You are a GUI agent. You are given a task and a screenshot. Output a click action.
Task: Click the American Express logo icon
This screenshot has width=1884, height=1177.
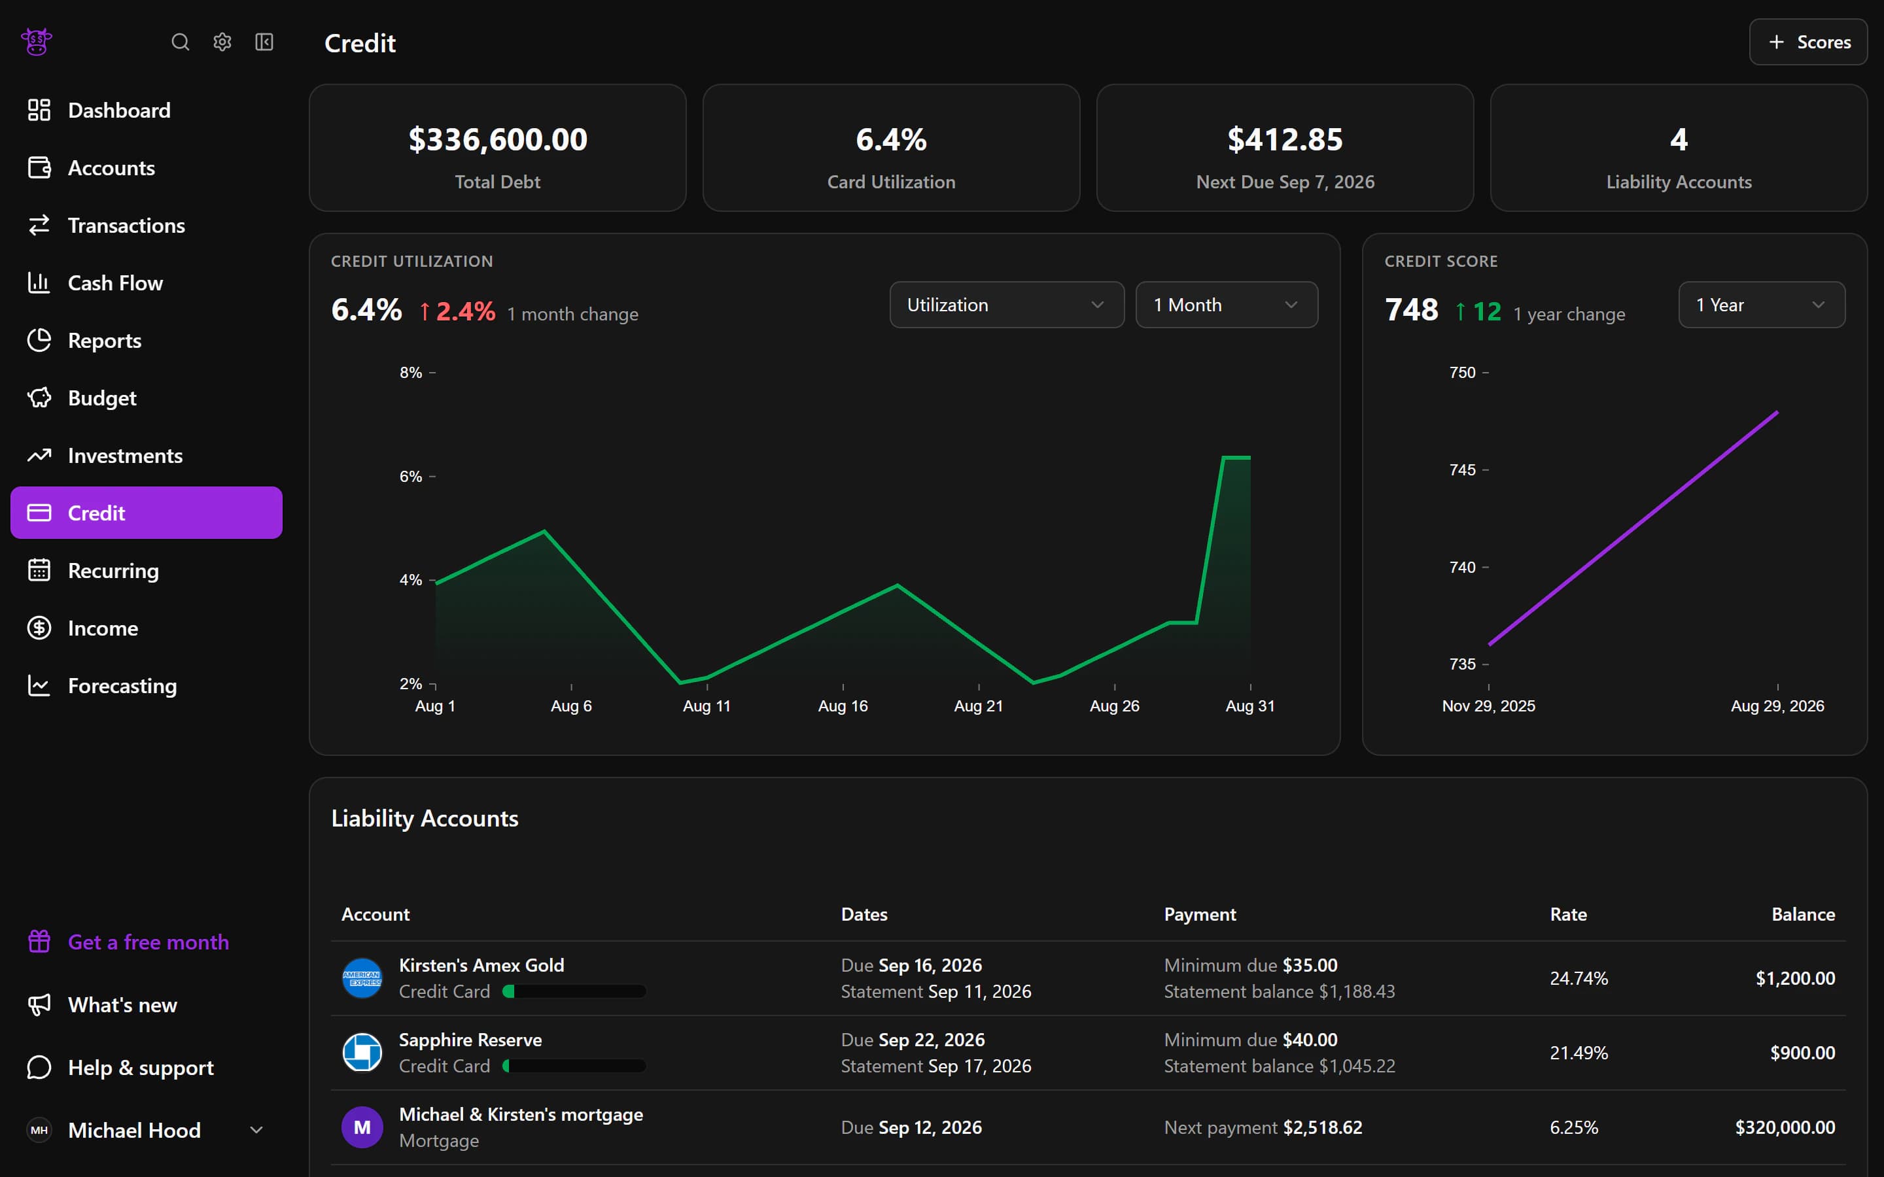pos(362,978)
